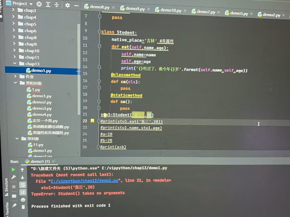The image size is (290, 217).
Task: Click the Expand All icon in Project toolbar
Action: 48,4
